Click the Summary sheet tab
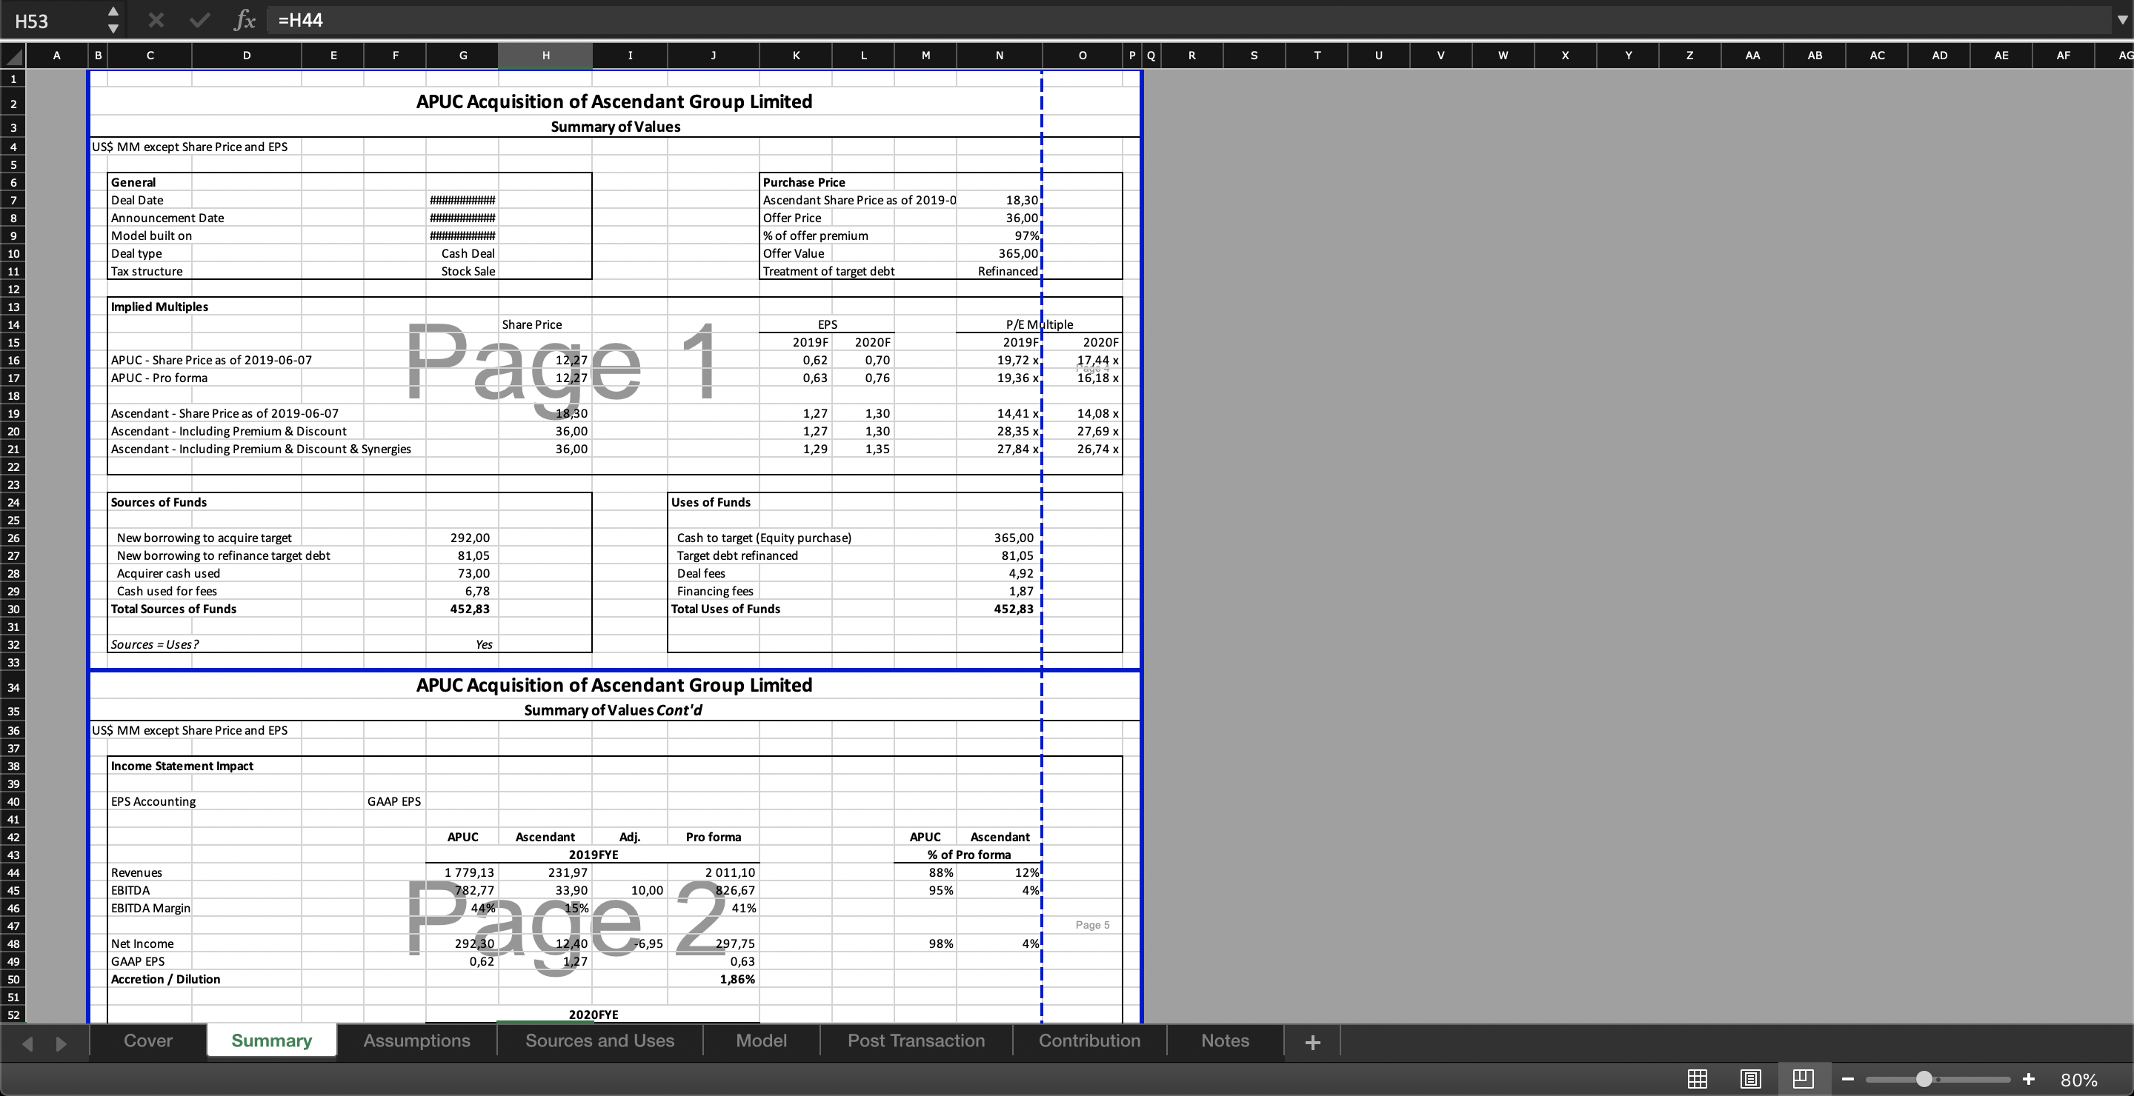The width and height of the screenshot is (2134, 1096). click(x=272, y=1040)
